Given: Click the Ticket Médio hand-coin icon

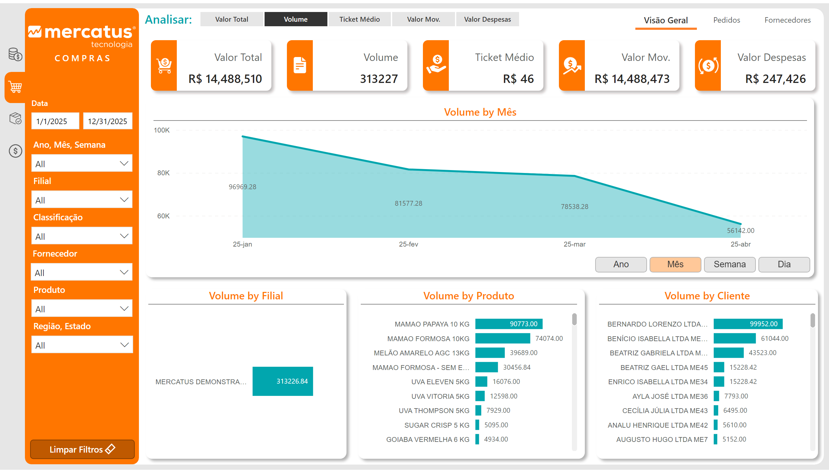Looking at the screenshot, I should [436, 66].
